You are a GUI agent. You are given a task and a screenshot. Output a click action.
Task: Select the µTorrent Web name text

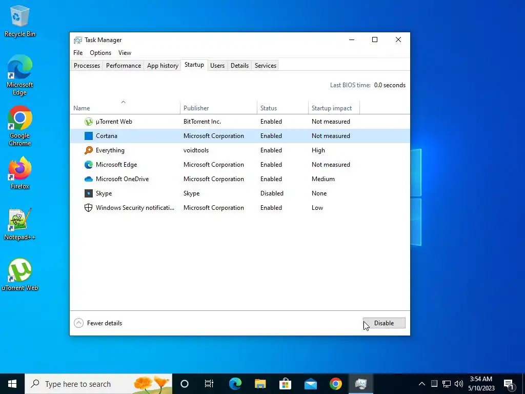click(114, 122)
